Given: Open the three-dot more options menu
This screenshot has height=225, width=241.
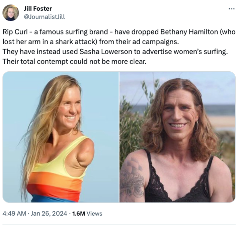Looking at the screenshot, I should pyautogui.click(x=232, y=9).
